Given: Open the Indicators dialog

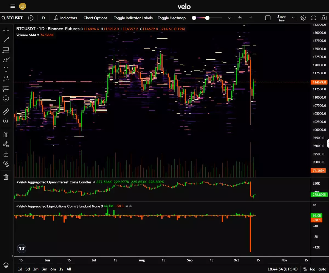Looking at the screenshot, I should click(x=66, y=18).
